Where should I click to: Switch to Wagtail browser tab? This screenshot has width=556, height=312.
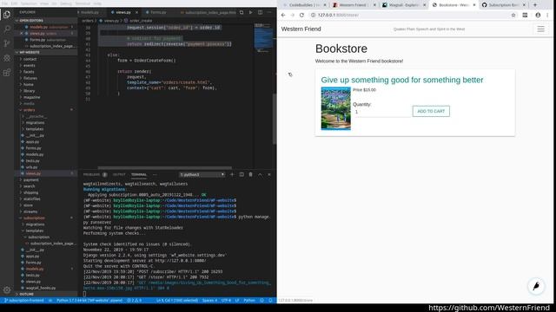(x=403, y=5)
